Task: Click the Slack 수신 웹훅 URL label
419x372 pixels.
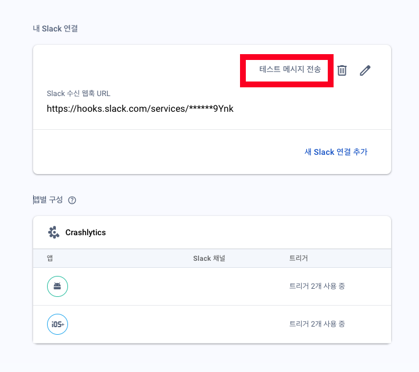Action: (x=78, y=93)
